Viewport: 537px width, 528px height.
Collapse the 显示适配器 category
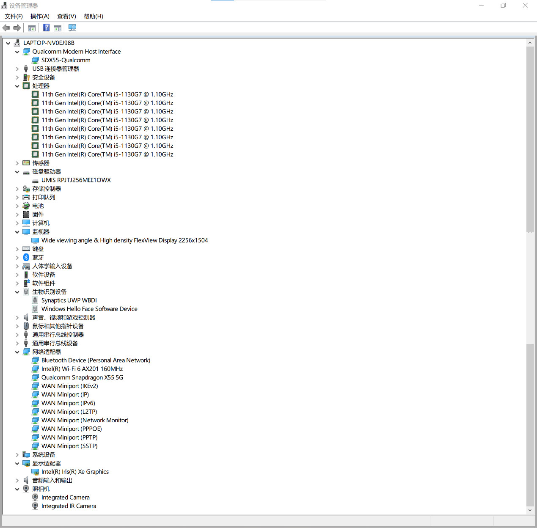[x=17, y=463]
